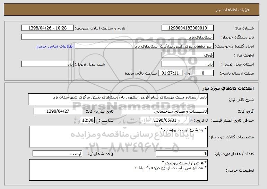Click the label تعداد / مقدار مورد نیاز
267x189 pixels.
tap(234, 154)
